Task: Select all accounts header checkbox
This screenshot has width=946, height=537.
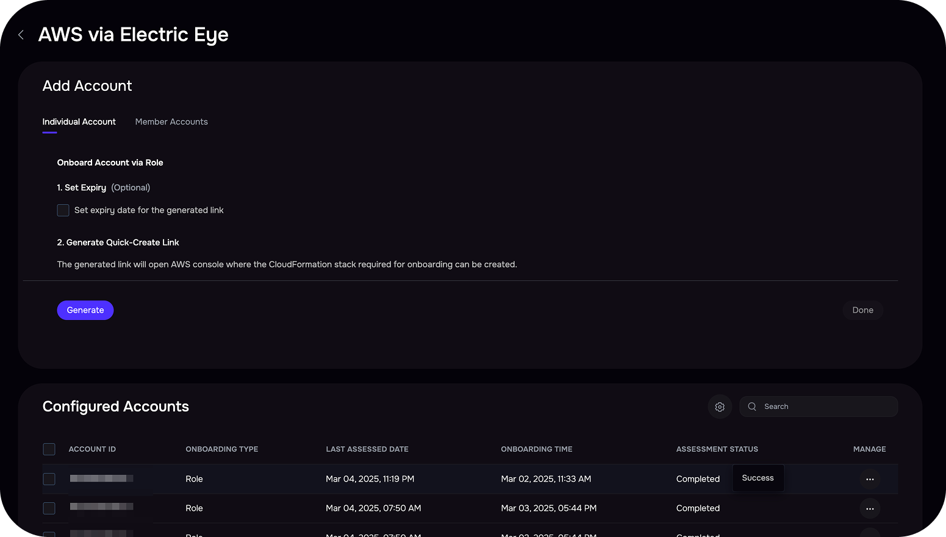Action: click(49, 449)
